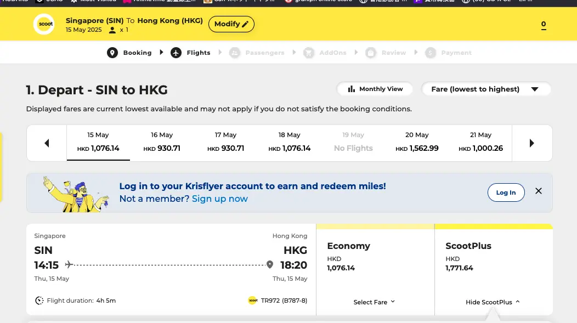Select 21 May fare HKD 1,000.26
Image resolution: width=577 pixels, height=323 pixels.
pyautogui.click(x=480, y=143)
